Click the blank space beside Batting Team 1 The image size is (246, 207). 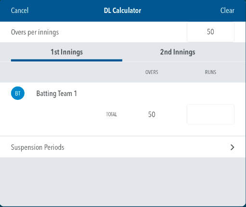click(x=155, y=93)
